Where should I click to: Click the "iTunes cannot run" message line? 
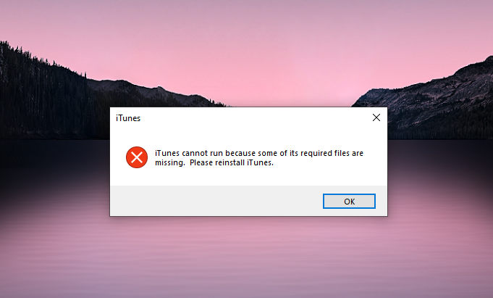[x=259, y=153]
